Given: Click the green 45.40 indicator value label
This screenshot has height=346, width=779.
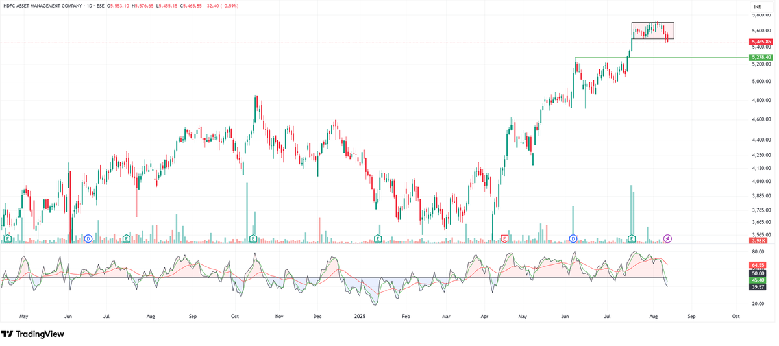Looking at the screenshot, I should click(758, 280).
